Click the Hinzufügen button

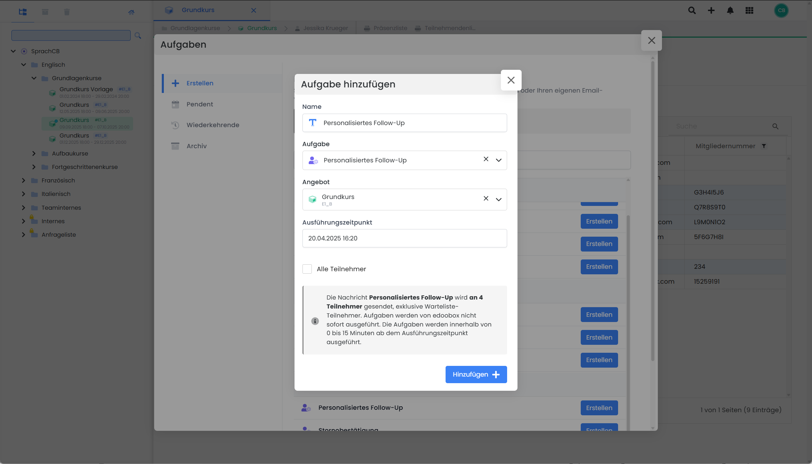[x=476, y=374]
